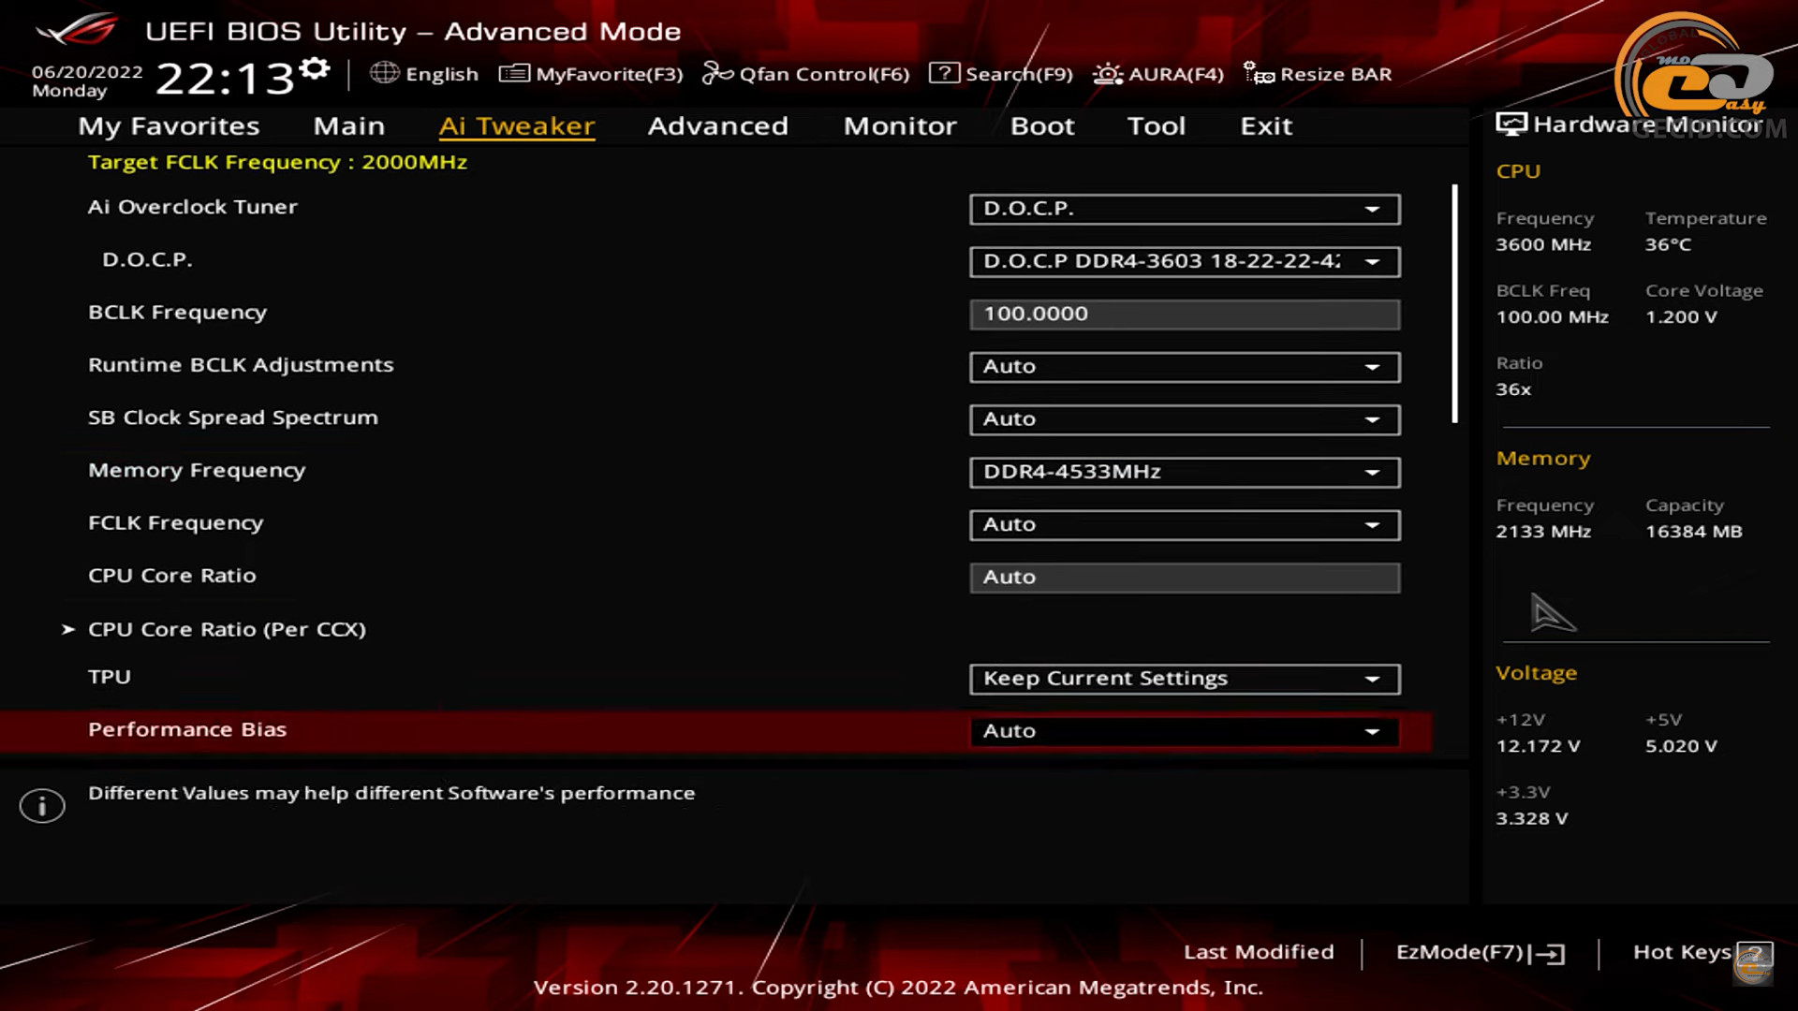Screen dimensions: 1798x1011
Task: Click the CPU Frequency value 3600 MHz
Action: pos(1543,244)
